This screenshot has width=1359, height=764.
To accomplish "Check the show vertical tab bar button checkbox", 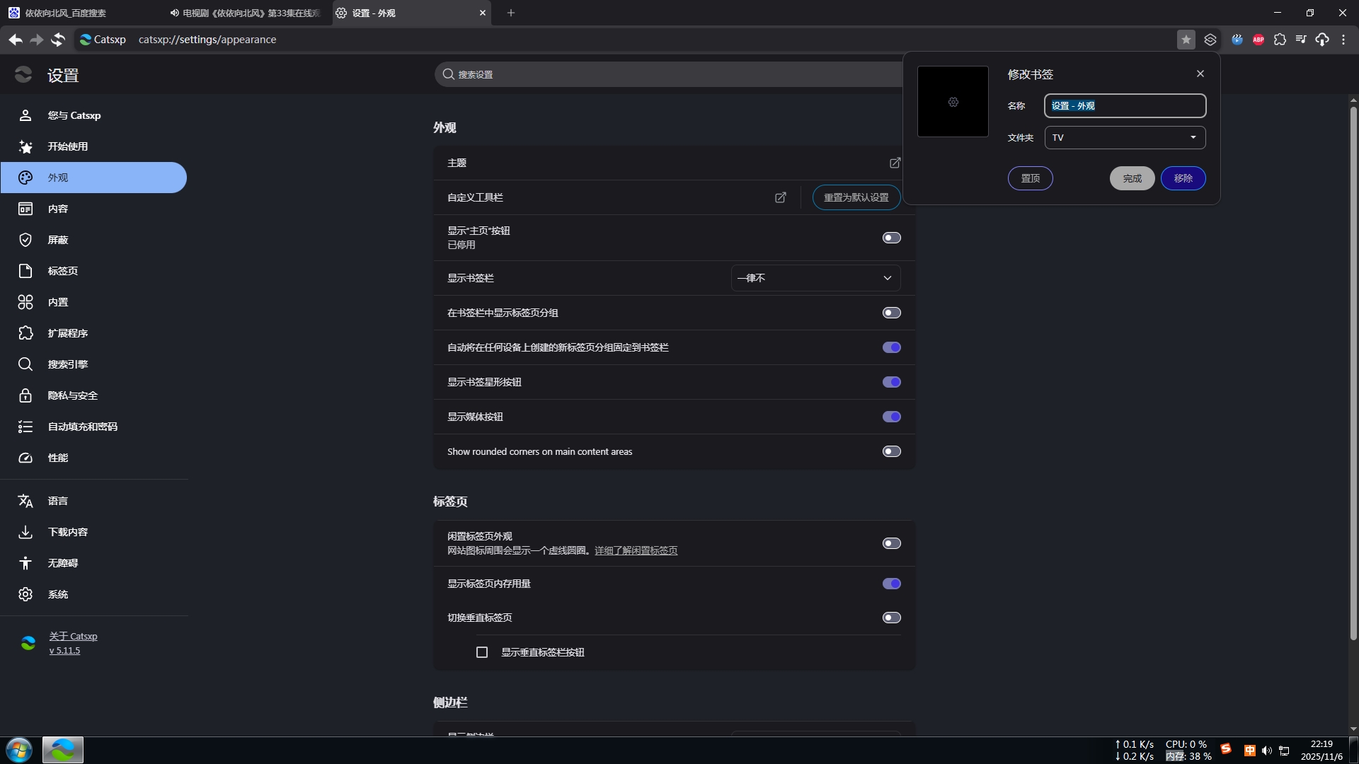I will click(482, 652).
